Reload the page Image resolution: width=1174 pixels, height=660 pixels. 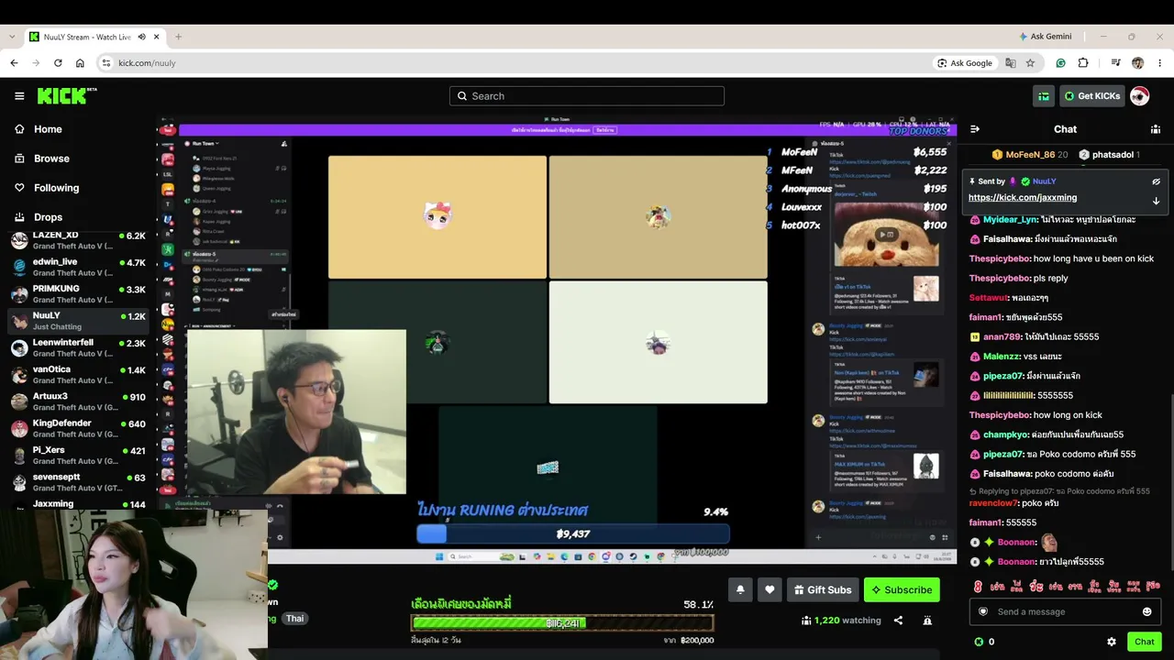click(x=58, y=63)
